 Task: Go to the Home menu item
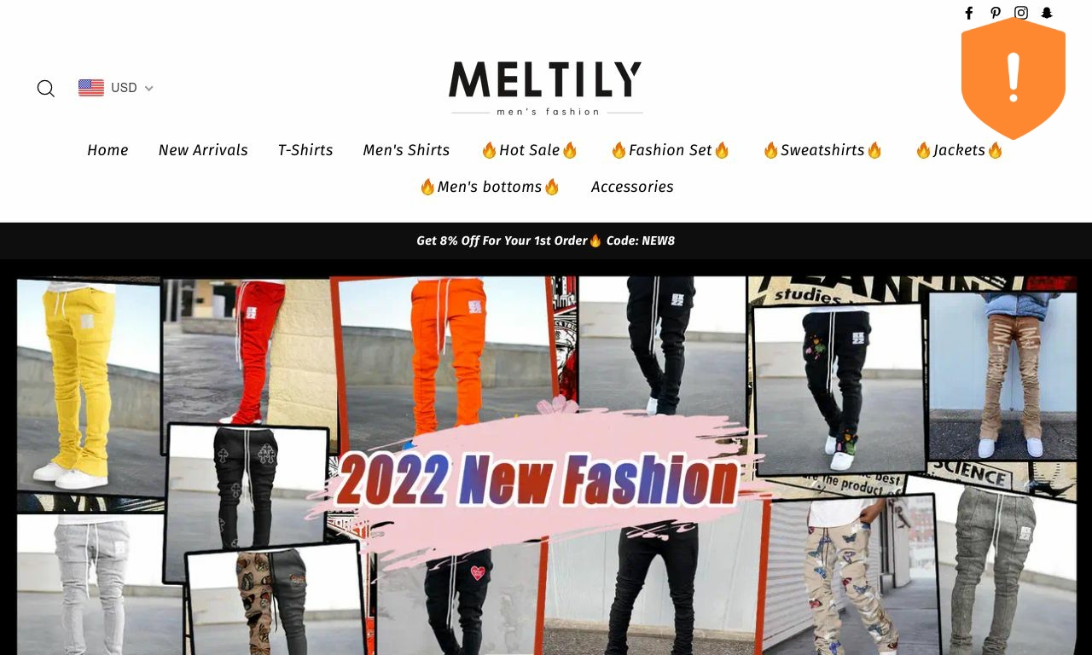tap(107, 150)
